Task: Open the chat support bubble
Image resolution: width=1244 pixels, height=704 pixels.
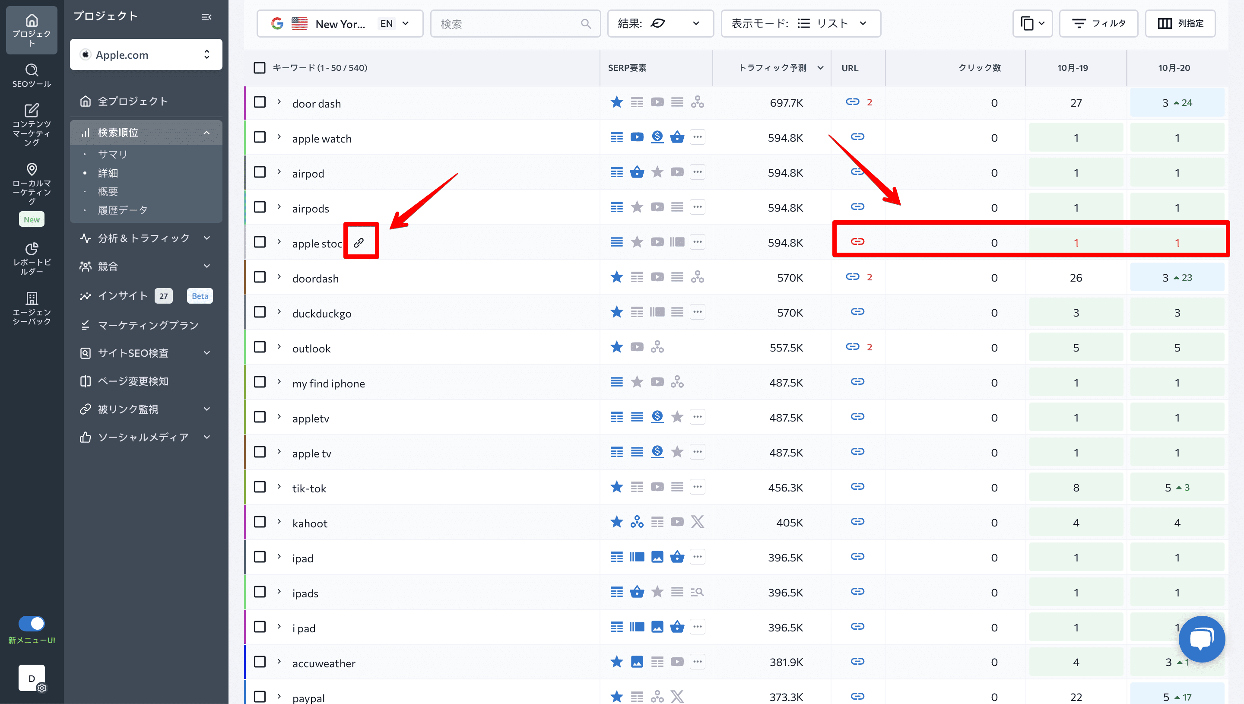Action: click(x=1202, y=639)
